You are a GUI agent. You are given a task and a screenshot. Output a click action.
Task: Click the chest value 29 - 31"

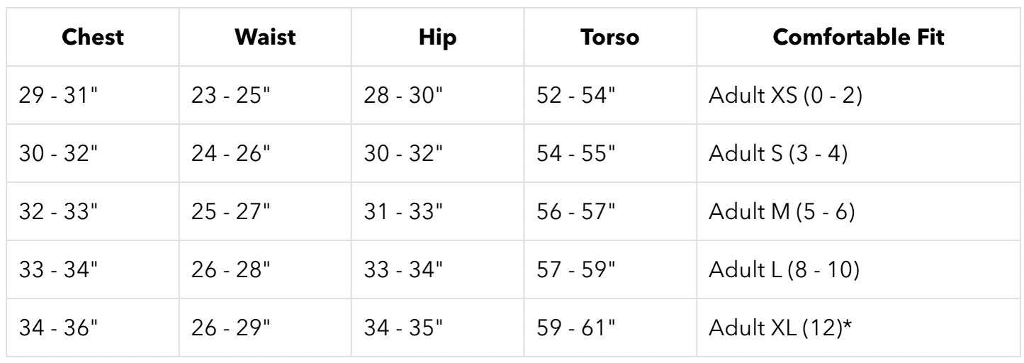tap(58, 96)
